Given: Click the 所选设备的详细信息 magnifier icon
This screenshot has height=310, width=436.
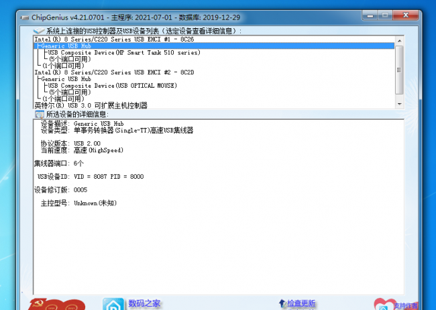Looking at the screenshot, I should [40, 114].
